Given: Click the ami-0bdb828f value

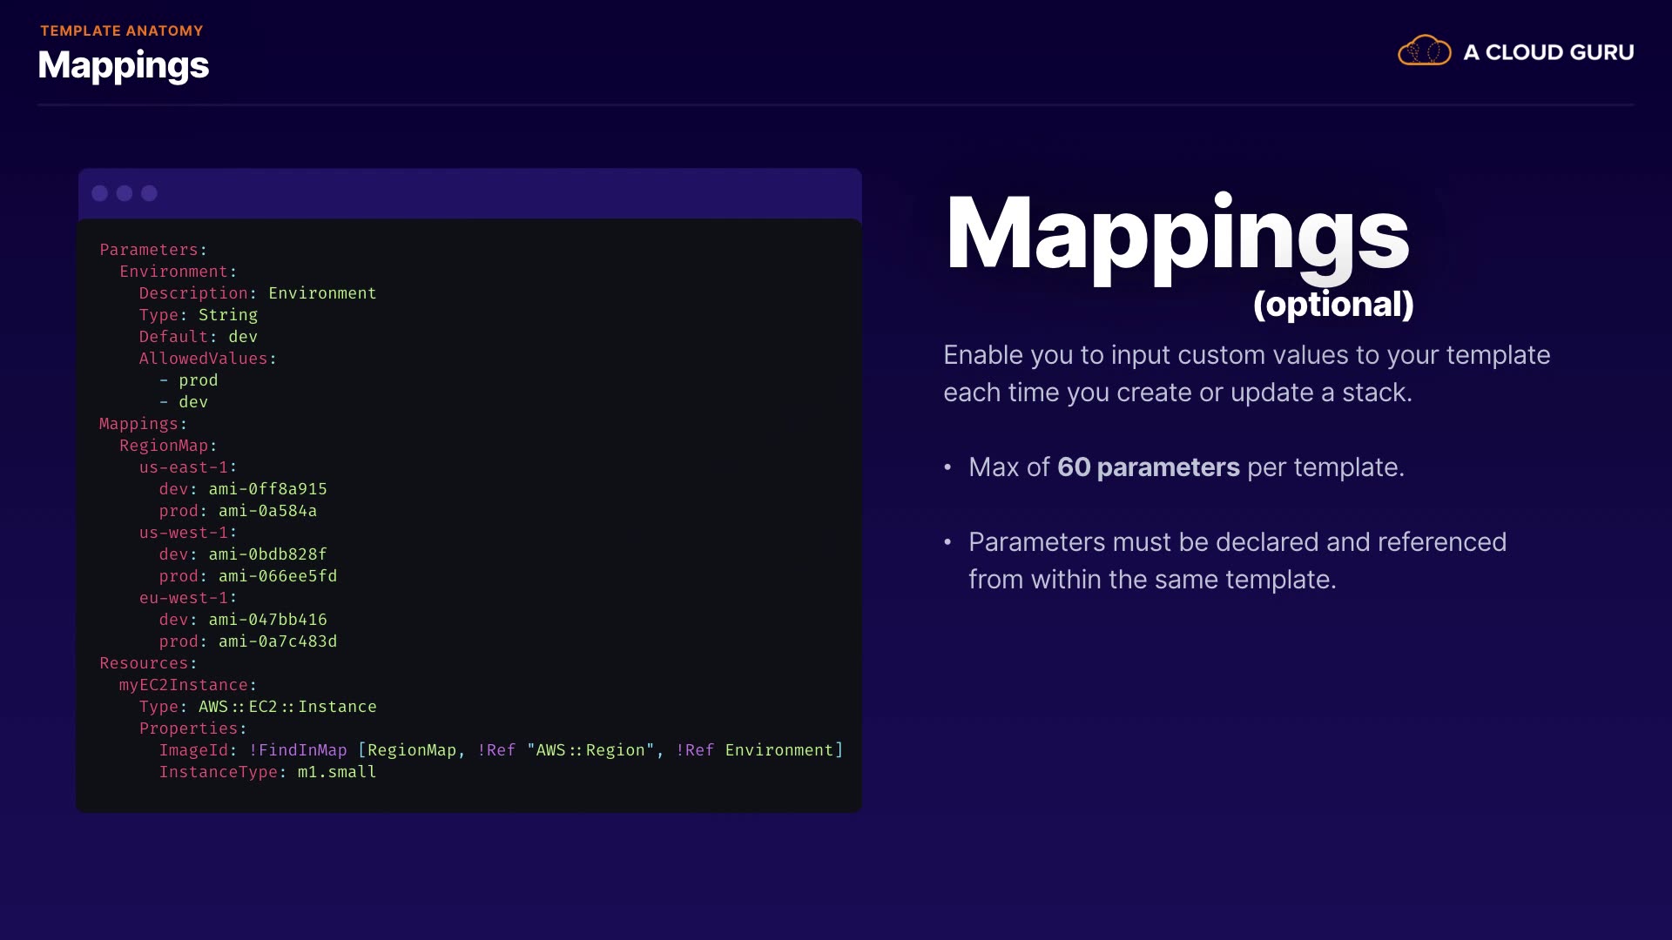Looking at the screenshot, I should [267, 554].
